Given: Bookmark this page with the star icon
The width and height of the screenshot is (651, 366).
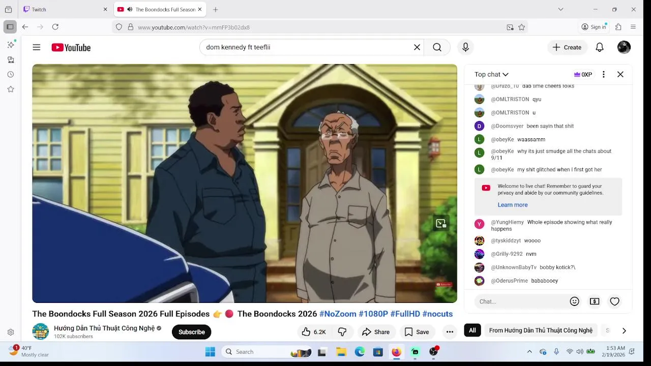Looking at the screenshot, I should coord(522,27).
